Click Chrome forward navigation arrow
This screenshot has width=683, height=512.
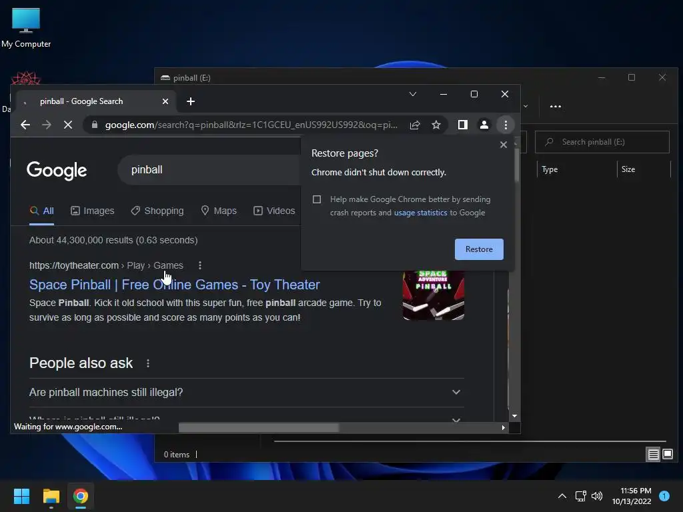47,125
